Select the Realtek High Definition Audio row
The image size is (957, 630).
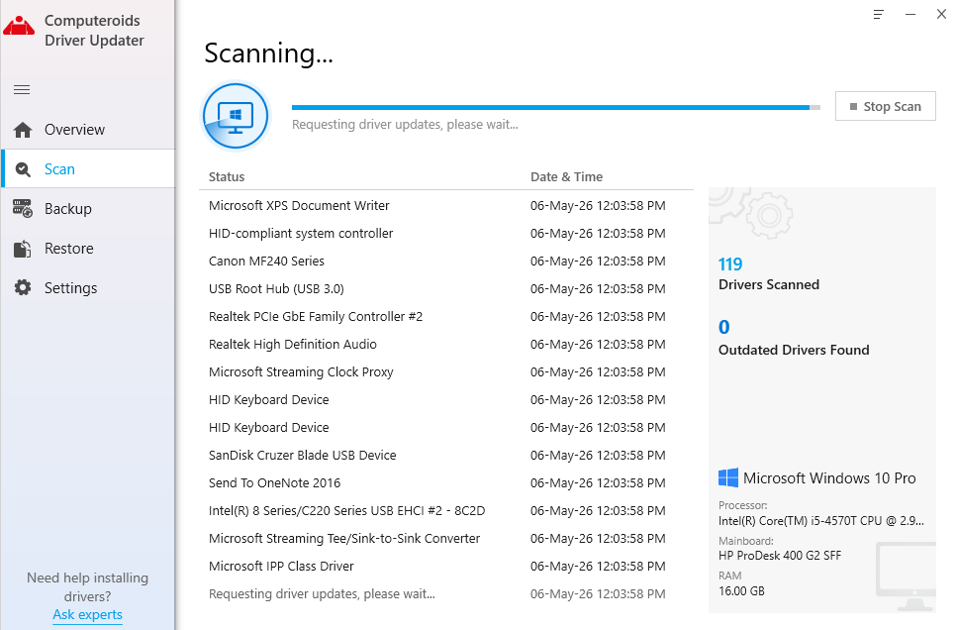(x=446, y=345)
